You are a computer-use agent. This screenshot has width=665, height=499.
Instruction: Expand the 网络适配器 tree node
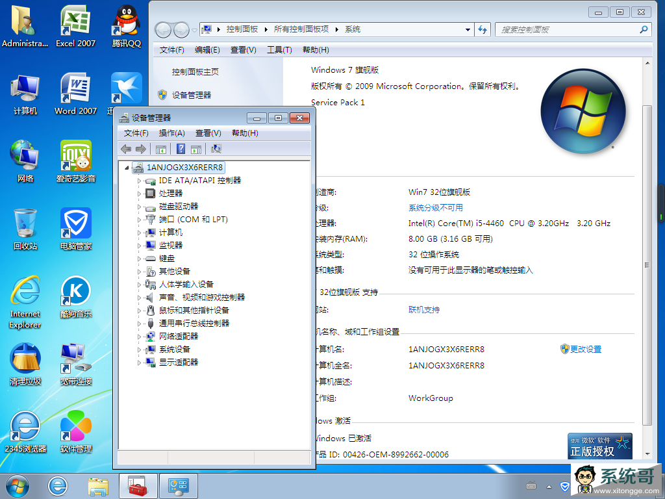139,337
